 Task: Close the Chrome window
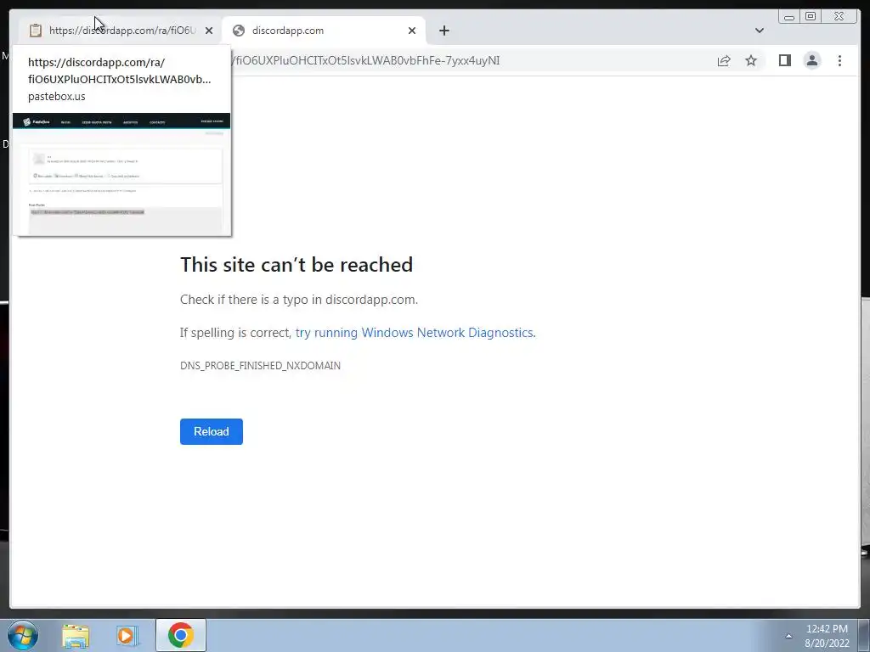pyautogui.click(x=839, y=17)
